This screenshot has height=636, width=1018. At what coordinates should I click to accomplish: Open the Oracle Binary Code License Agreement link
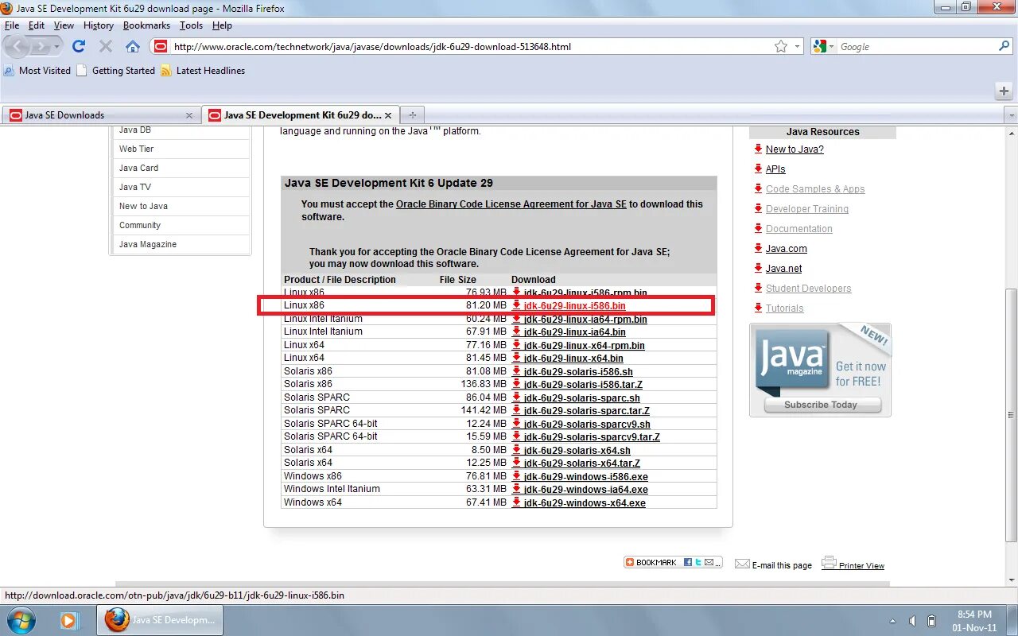(510, 204)
